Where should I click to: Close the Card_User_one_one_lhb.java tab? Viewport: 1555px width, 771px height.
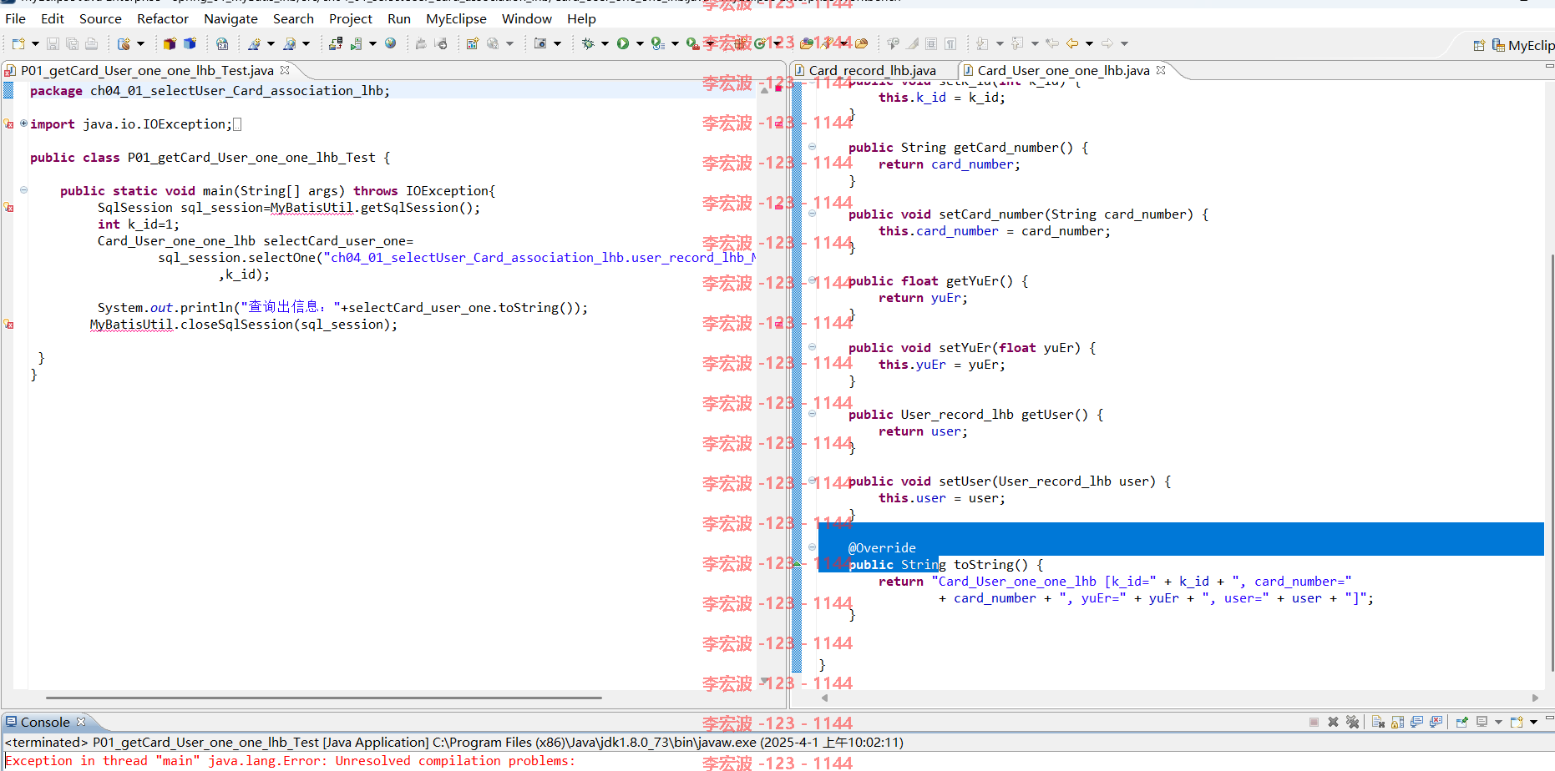[1161, 70]
